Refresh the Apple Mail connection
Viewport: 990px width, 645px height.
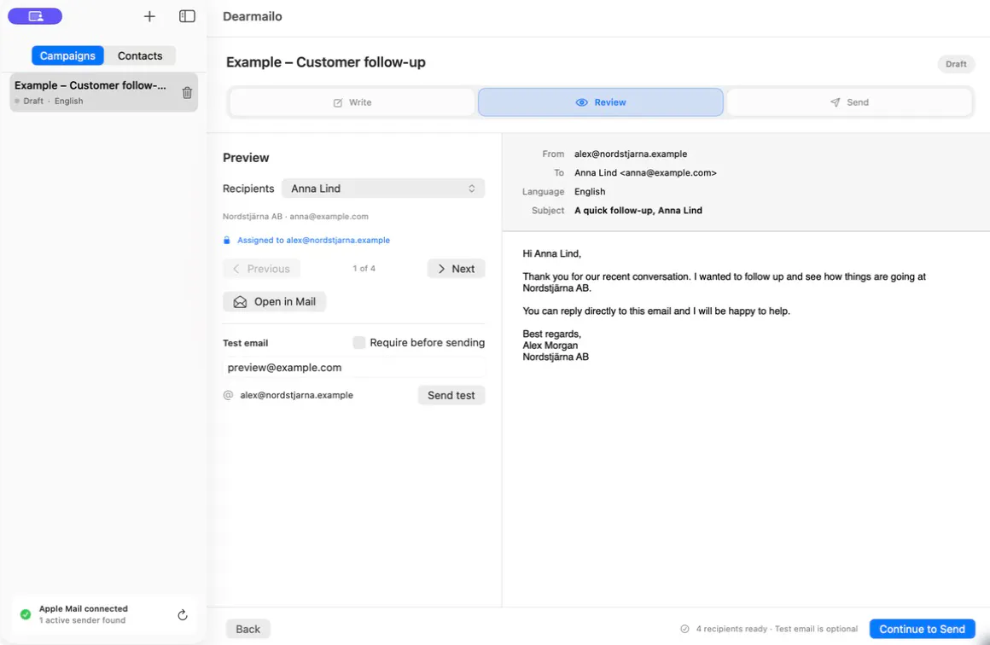coord(183,614)
